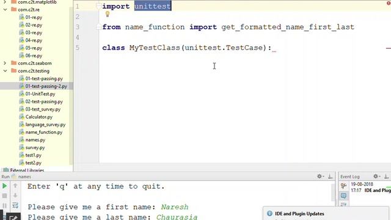Collapse the com.c2t.re package
Image resolution: width=391 pixels, height=220 pixels.
coord(5,10)
